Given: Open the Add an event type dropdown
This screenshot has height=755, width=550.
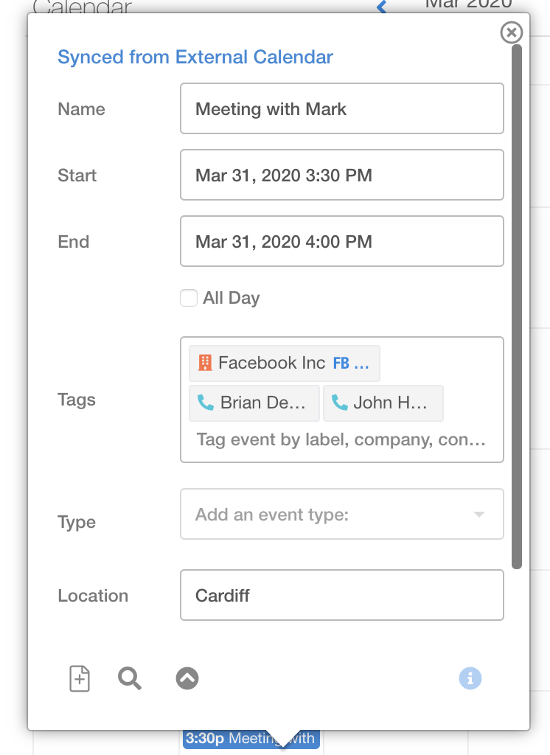Looking at the screenshot, I should coord(342,514).
